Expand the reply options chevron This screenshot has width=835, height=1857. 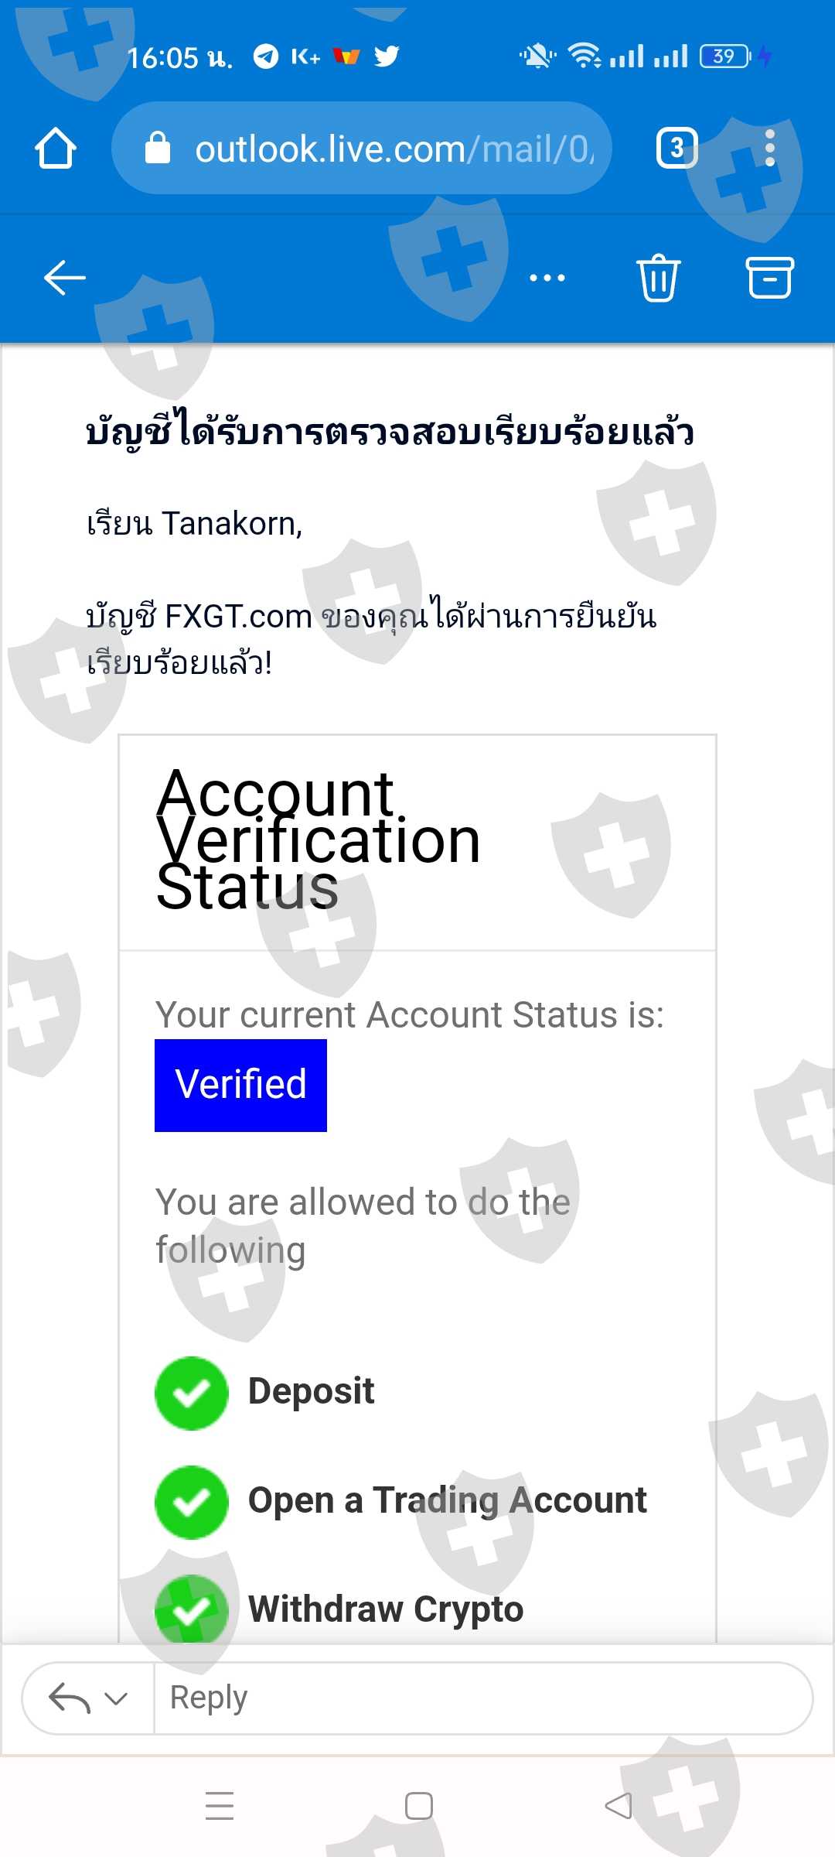click(x=116, y=1698)
